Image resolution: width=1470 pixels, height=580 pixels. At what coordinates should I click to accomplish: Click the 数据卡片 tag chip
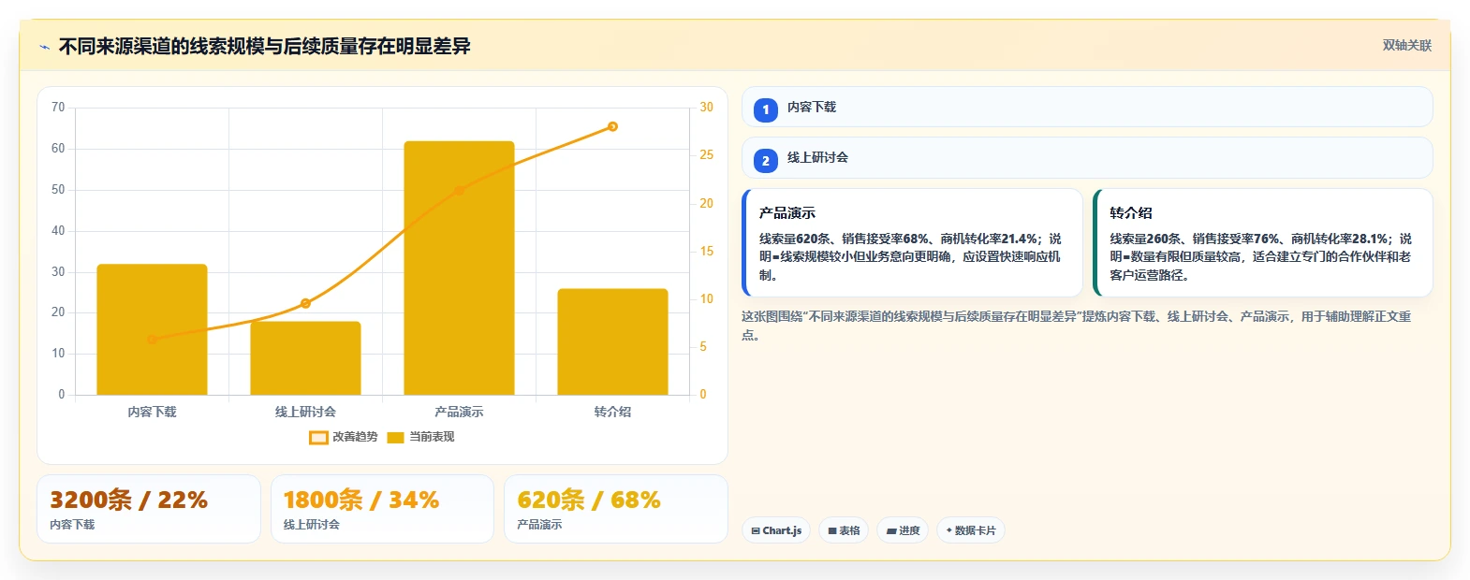click(x=971, y=530)
